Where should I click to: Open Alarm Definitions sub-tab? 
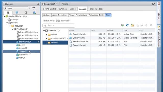tap(60, 15)
